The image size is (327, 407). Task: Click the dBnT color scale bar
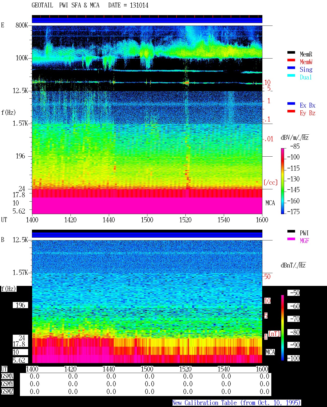283,328
